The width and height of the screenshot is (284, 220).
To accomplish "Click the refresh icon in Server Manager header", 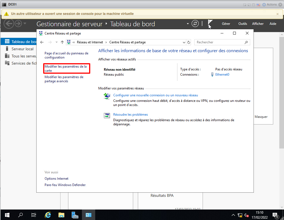I will (195, 24).
